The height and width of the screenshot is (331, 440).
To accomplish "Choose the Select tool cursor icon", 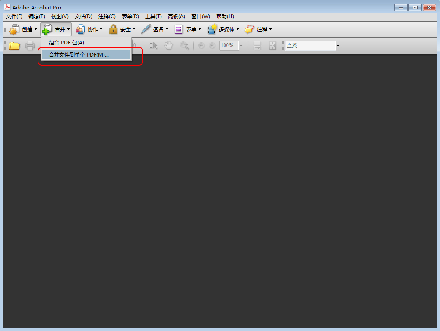I will click(153, 45).
